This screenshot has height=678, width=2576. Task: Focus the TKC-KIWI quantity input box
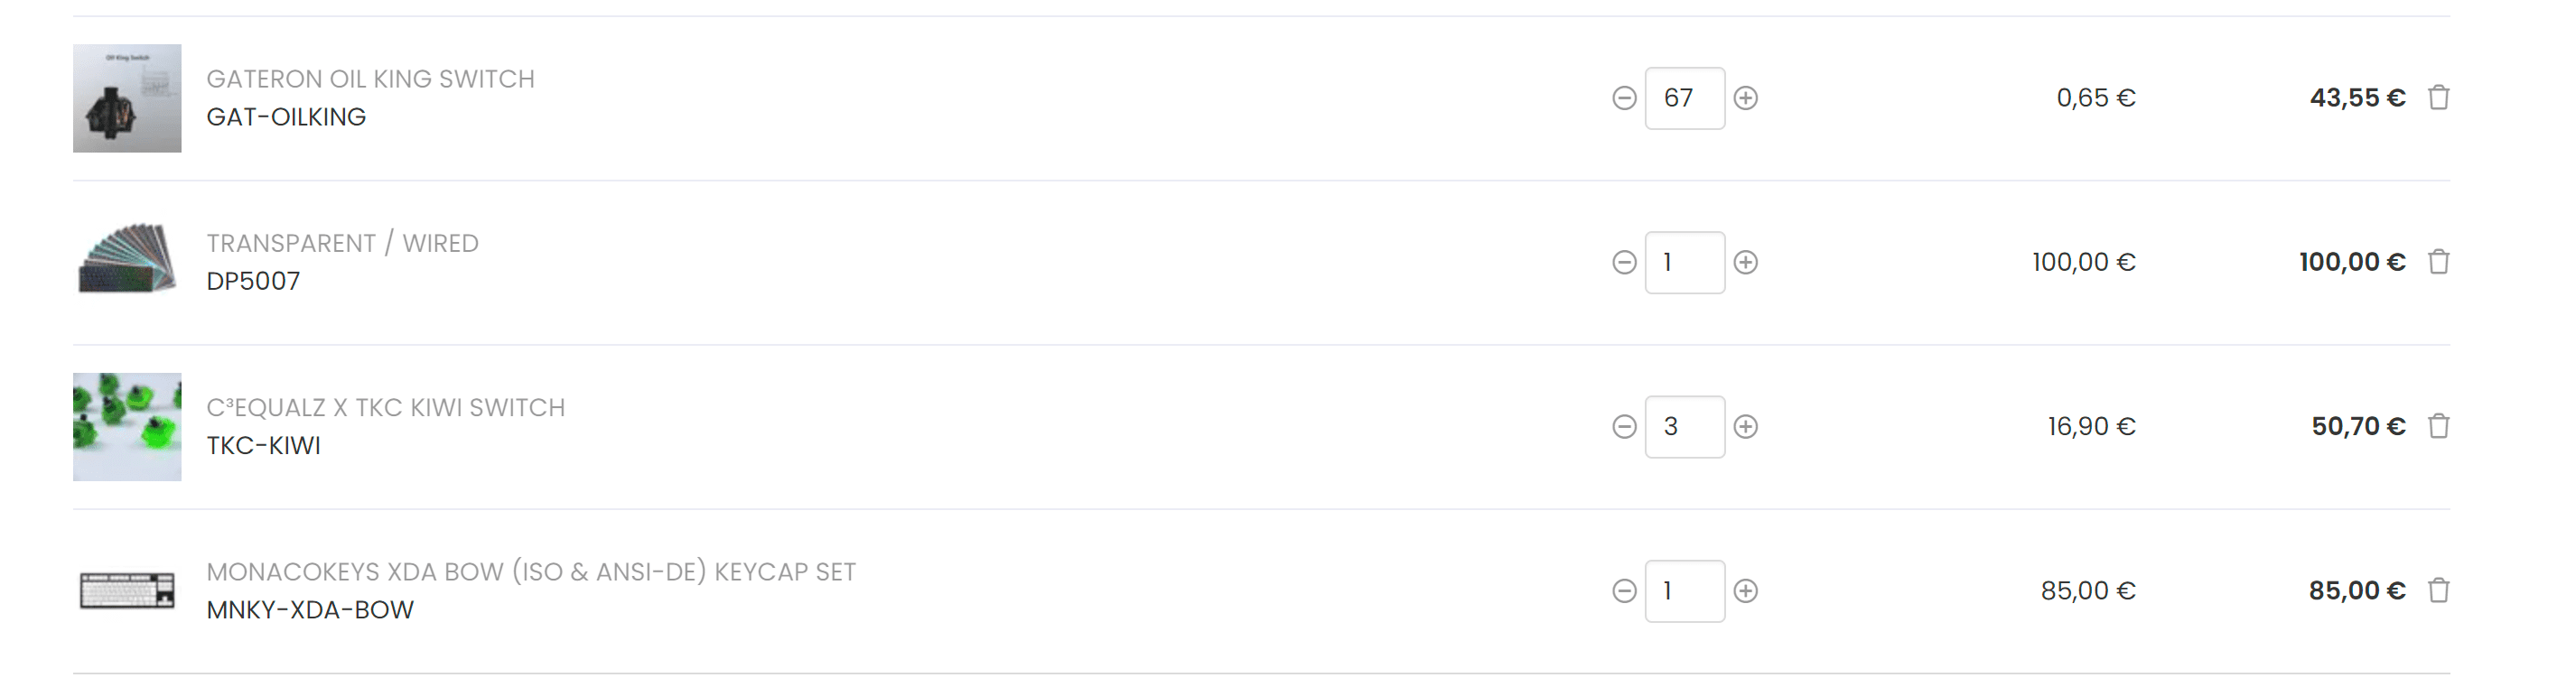click(x=1684, y=427)
